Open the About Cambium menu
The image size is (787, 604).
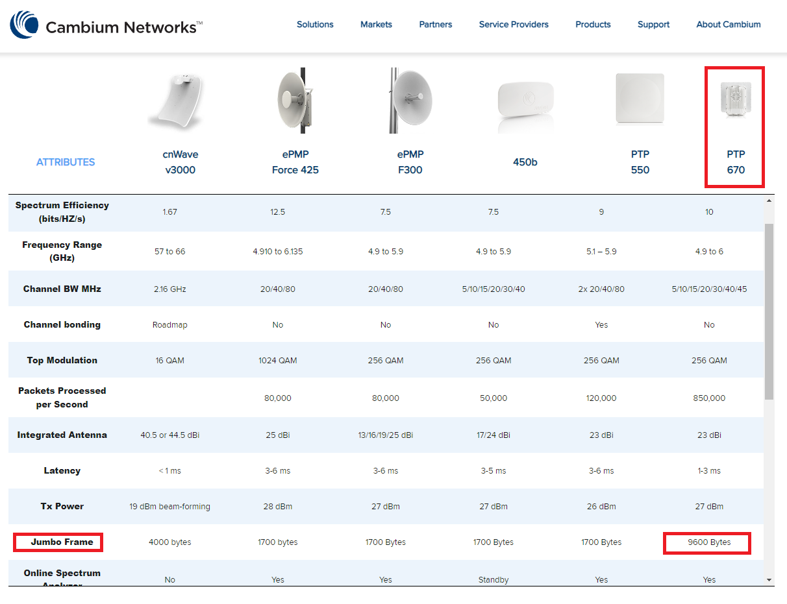tap(729, 25)
